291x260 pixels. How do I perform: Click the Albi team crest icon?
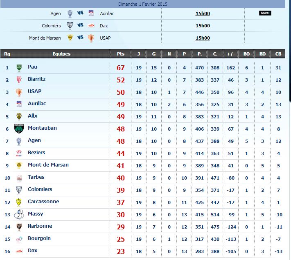pos(19,116)
